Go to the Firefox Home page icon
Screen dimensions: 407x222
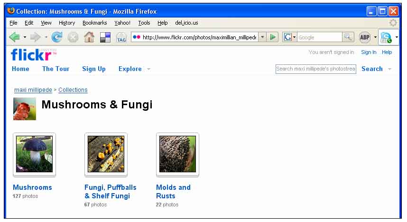[89, 37]
